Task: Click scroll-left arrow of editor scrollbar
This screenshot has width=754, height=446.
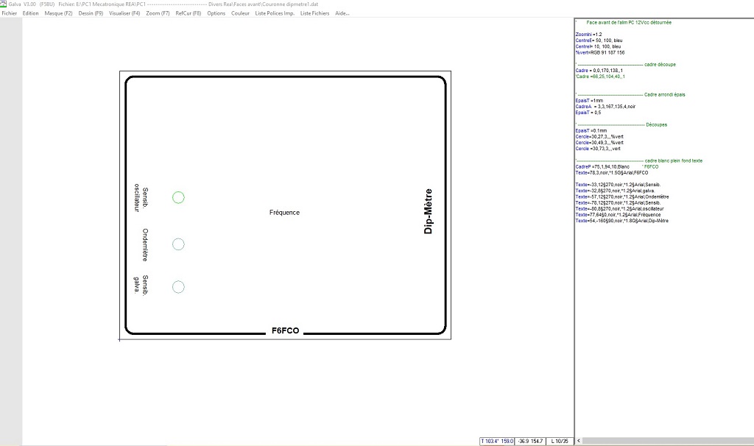Action: click(x=578, y=441)
